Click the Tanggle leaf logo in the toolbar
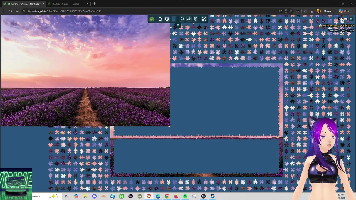This screenshot has width=356, height=200. [x=152, y=19]
